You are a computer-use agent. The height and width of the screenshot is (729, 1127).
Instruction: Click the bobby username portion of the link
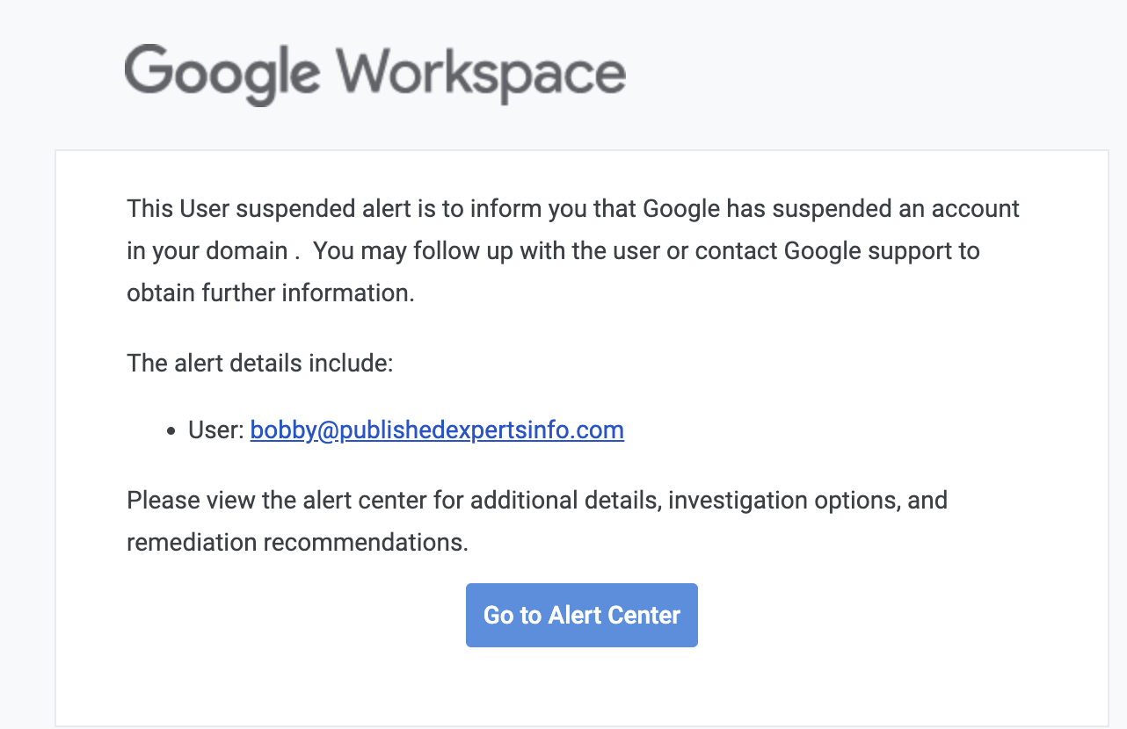281,429
